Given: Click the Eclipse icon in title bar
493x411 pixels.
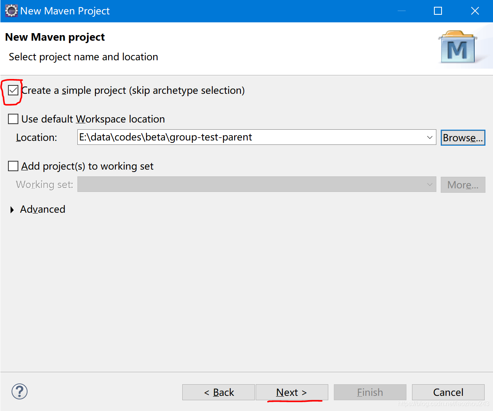Looking at the screenshot, I should (x=12, y=11).
